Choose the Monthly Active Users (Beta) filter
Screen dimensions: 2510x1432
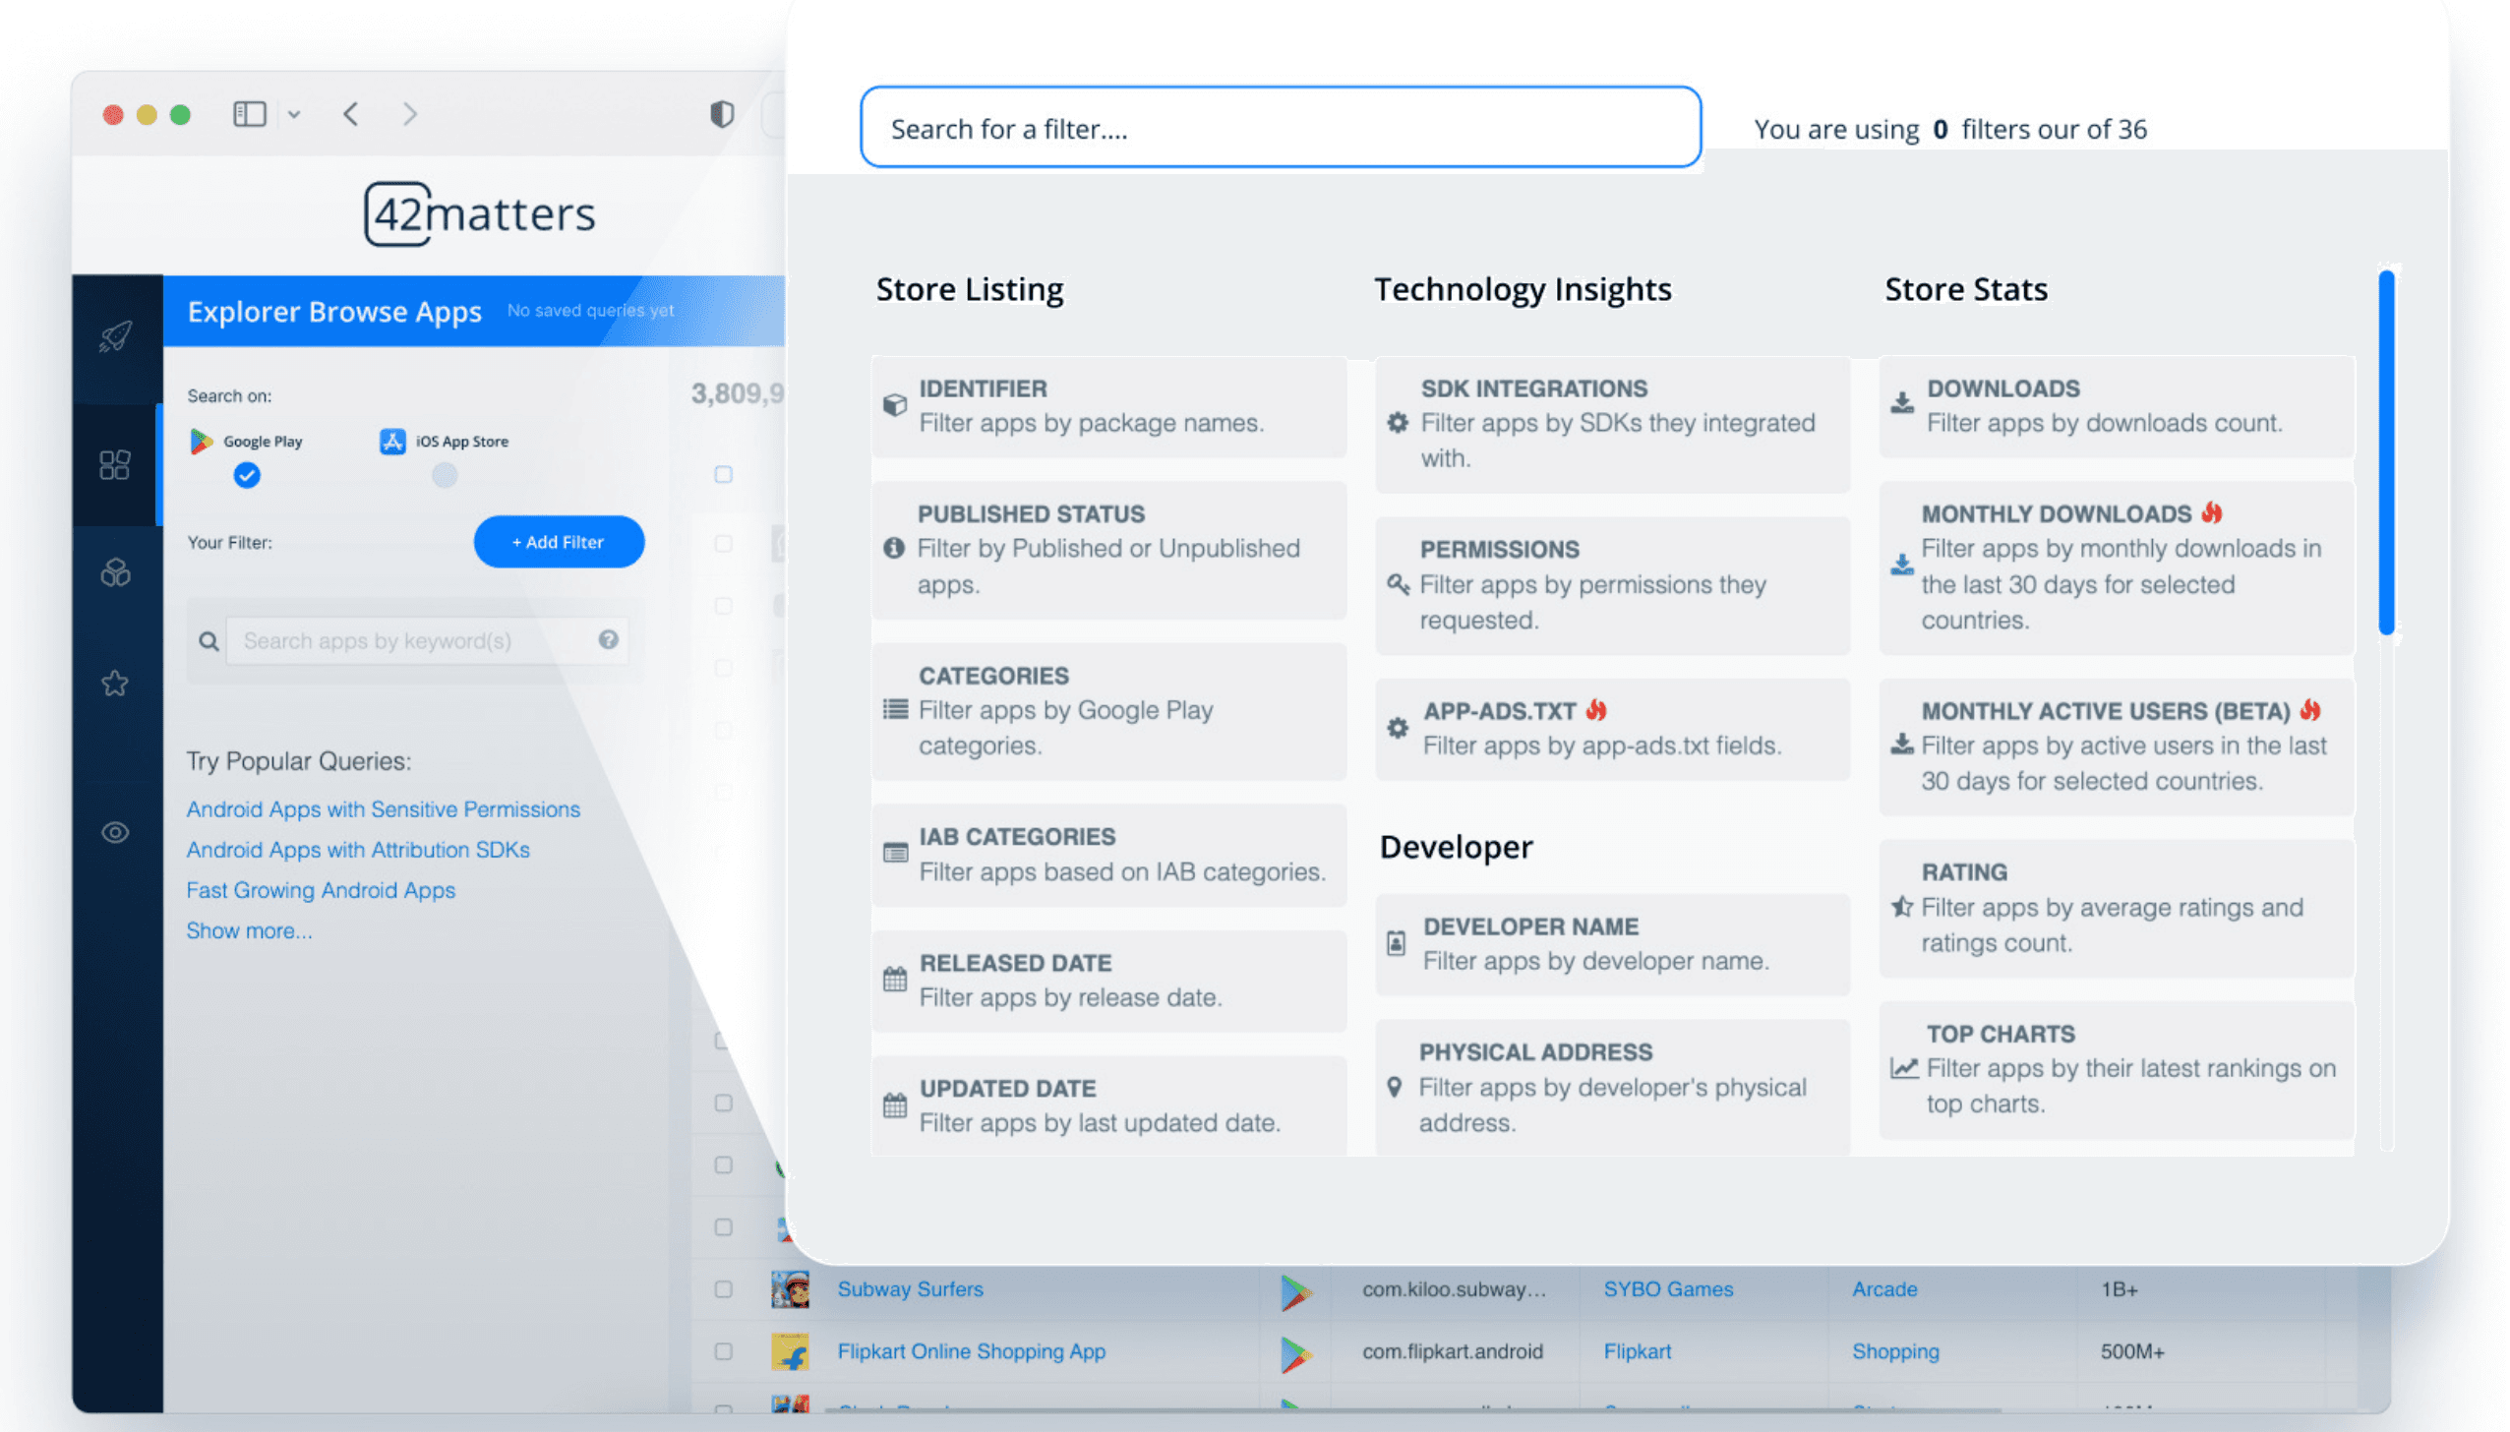pyautogui.click(x=2117, y=746)
